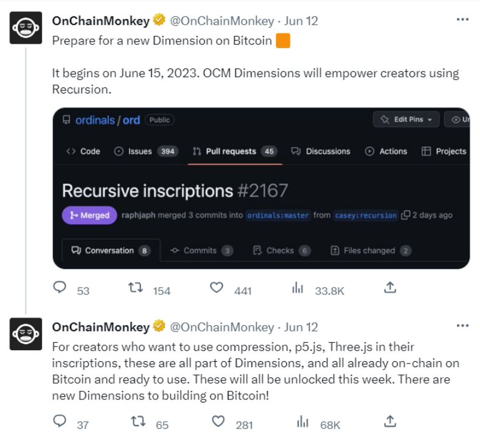Open the Commits tab

pyautogui.click(x=200, y=250)
